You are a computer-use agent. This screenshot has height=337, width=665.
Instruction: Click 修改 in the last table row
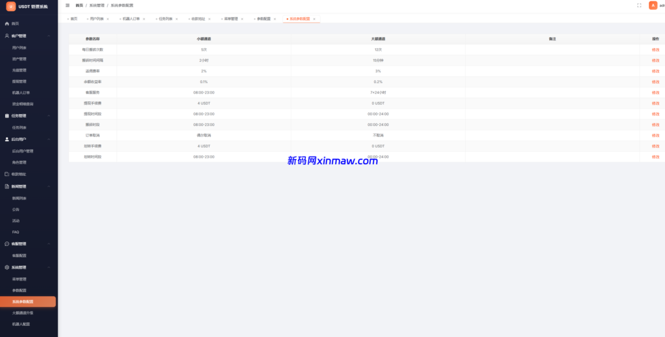pos(656,157)
